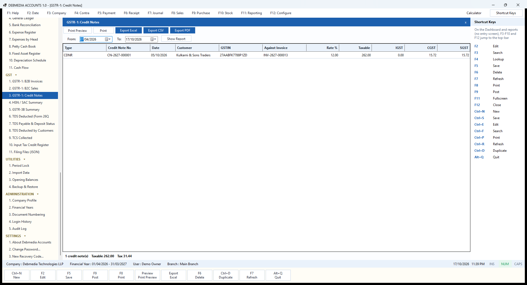Open Backup & Restore utility

tap(30, 187)
